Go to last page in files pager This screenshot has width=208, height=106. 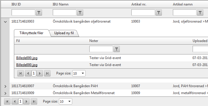tap(47, 73)
